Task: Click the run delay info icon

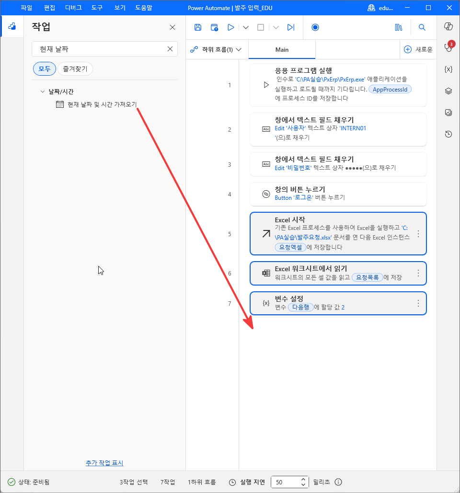Action: click(x=338, y=482)
